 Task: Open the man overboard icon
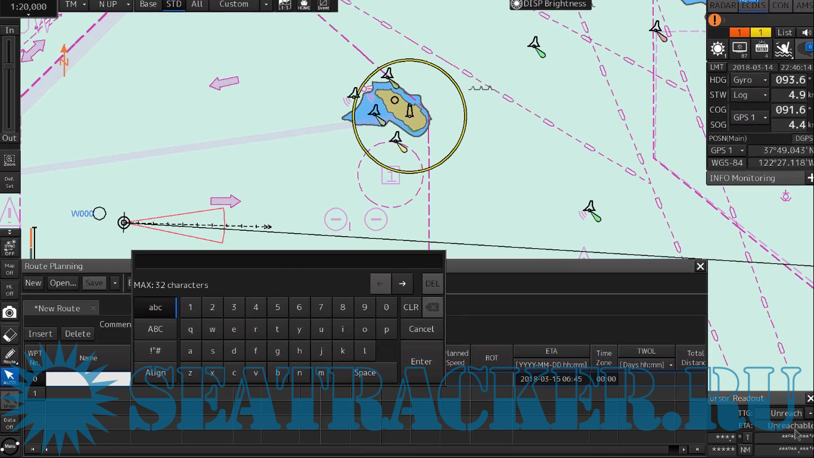pos(784,49)
